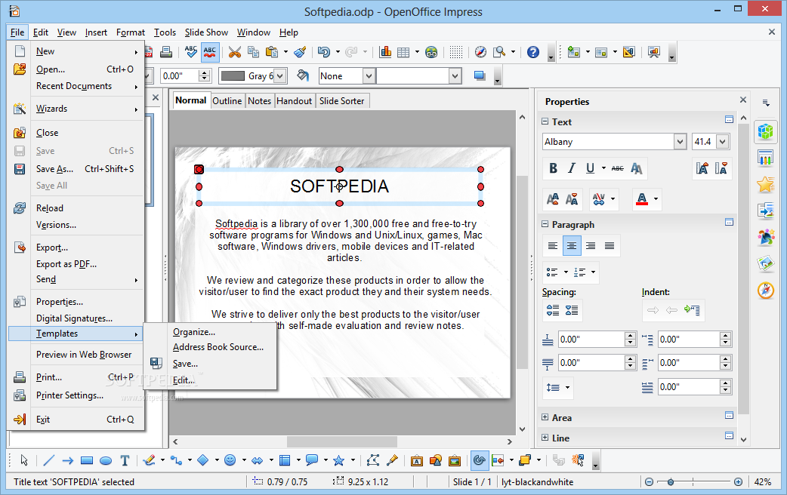Choose Digital Signatures... in File menu

click(76, 318)
